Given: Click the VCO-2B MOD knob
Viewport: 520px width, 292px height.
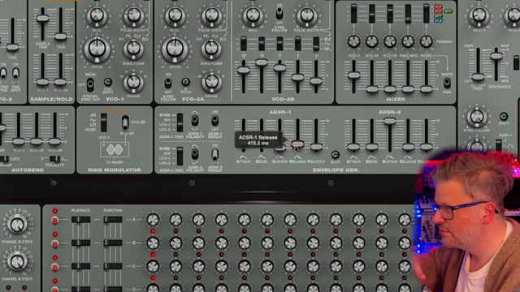Looking at the screenshot, I should 253,15.
